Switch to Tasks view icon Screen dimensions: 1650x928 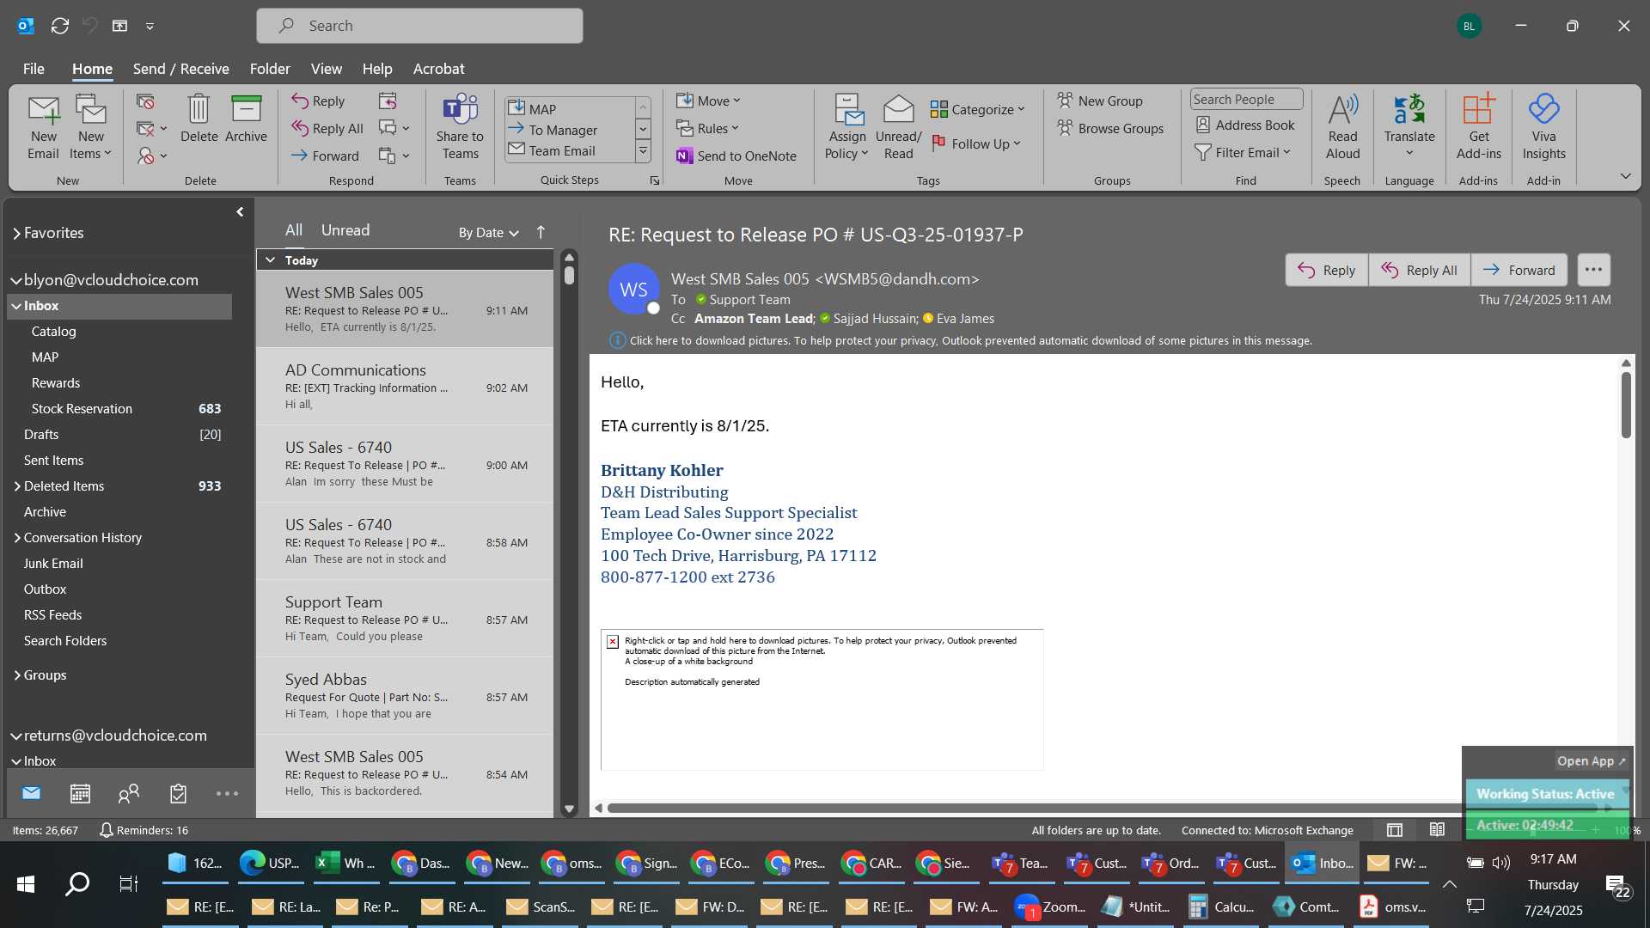pos(178,794)
